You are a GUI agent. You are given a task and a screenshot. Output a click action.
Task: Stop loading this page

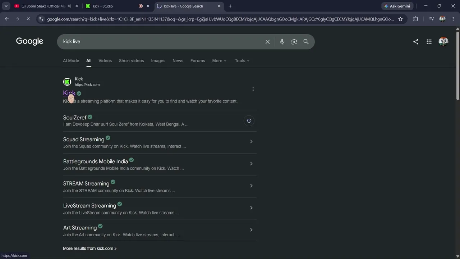point(28,19)
